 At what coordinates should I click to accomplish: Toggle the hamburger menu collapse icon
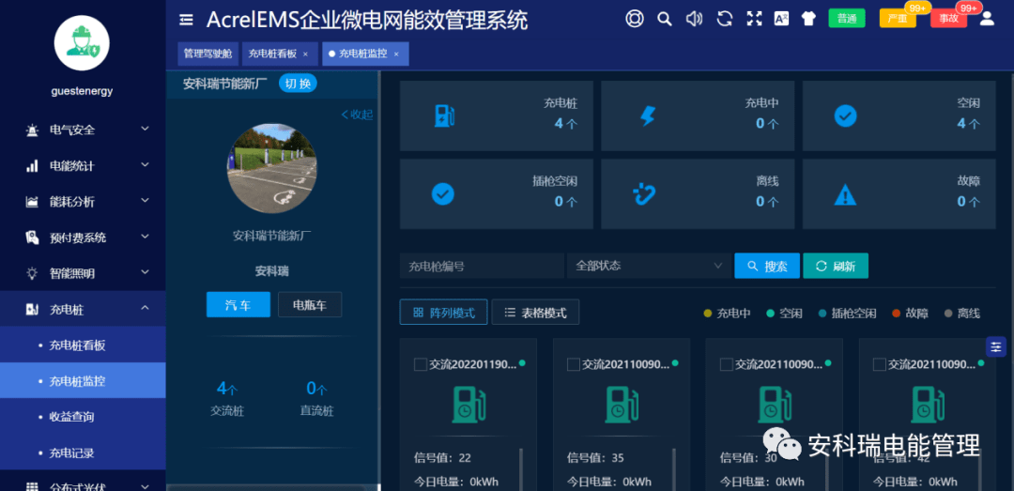(x=186, y=20)
